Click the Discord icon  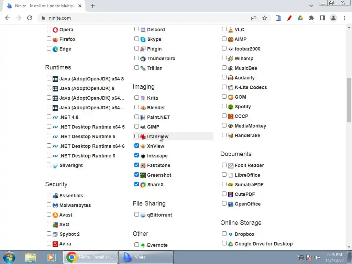click(x=143, y=30)
